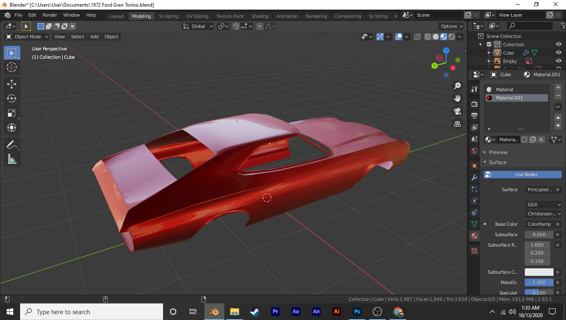
Task: Add a new material slot
Action: pos(558,87)
